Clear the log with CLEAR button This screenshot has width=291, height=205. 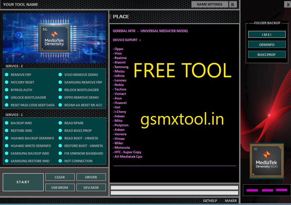pyautogui.click(x=60, y=177)
